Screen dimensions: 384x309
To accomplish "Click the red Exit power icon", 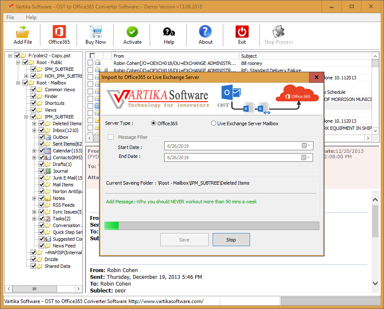I will click(242, 32).
